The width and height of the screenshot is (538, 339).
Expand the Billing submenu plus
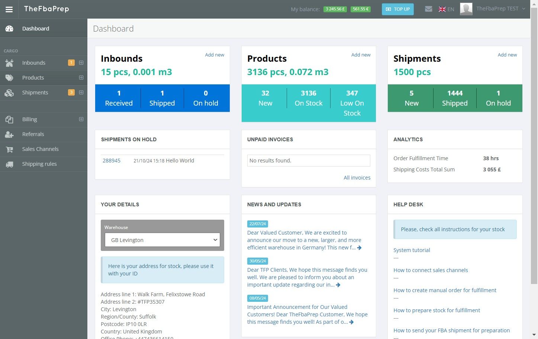pos(81,119)
